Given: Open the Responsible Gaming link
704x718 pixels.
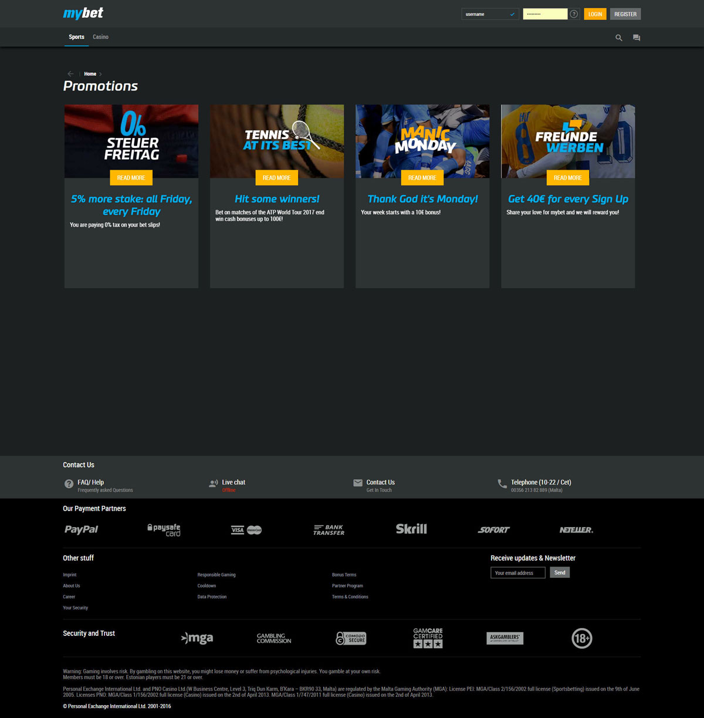Looking at the screenshot, I should pos(216,575).
